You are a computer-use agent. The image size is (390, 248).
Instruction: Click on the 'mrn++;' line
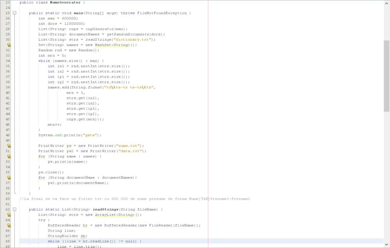[x=54, y=125]
